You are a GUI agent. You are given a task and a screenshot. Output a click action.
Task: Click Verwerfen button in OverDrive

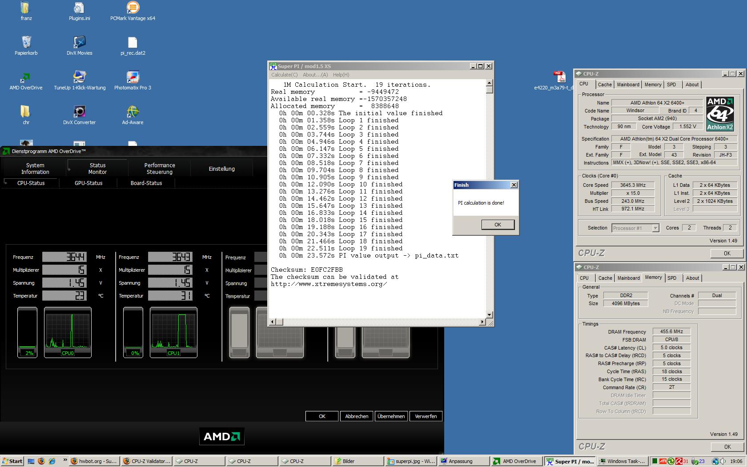[426, 416]
